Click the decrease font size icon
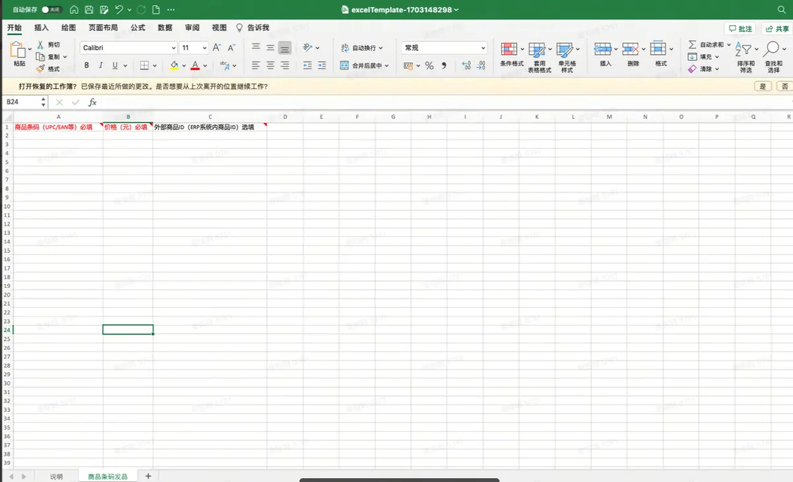 tap(231, 48)
